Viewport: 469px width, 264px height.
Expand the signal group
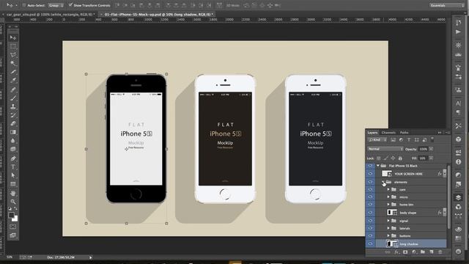(388, 221)
